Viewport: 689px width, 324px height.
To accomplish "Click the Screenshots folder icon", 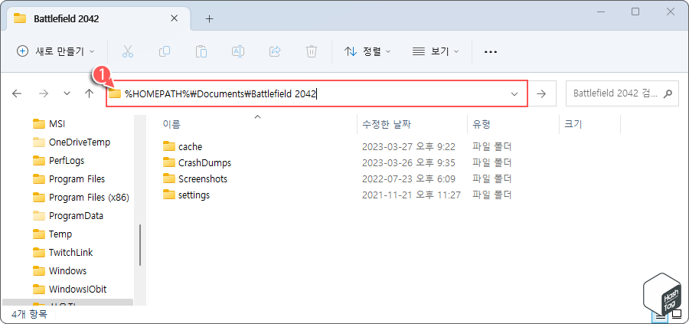I will 169,179.
